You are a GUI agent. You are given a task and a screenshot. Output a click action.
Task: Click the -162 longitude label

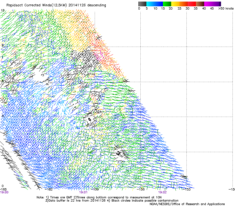49,190
